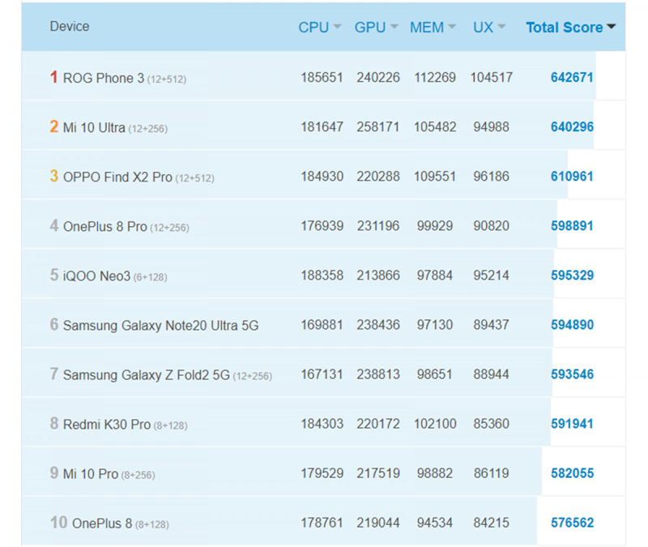Select MEM score 105482

pyautogui.click(x=435, y=127)
